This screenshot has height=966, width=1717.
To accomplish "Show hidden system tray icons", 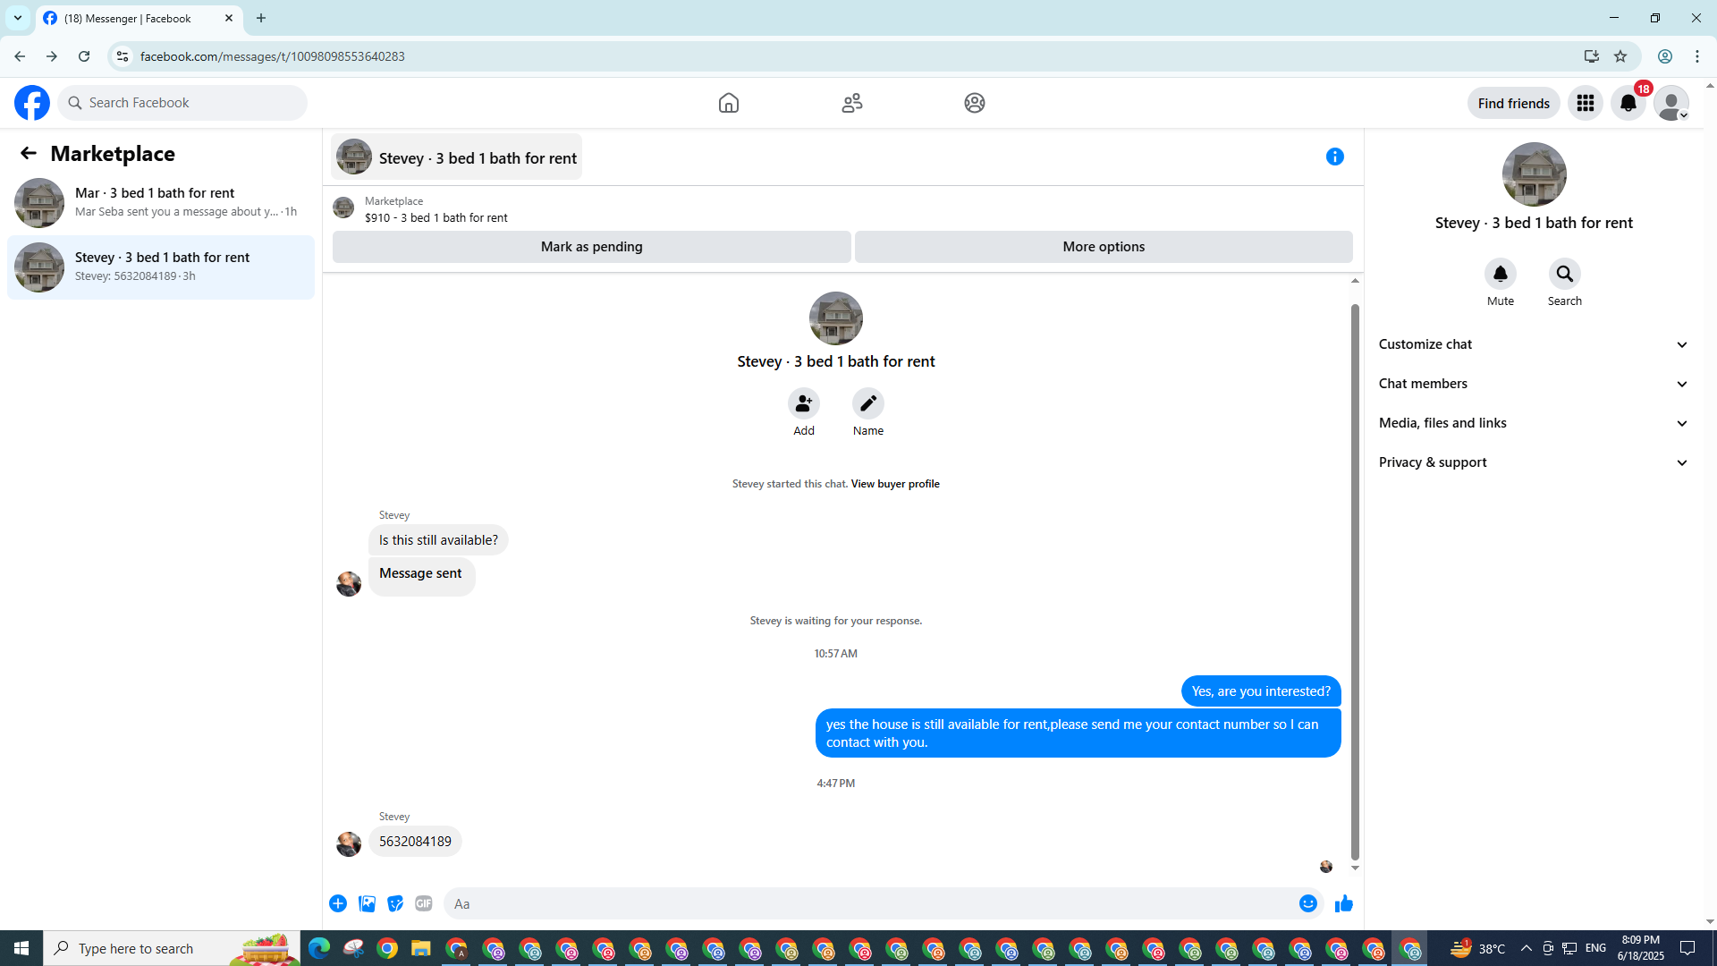I will [x=1526, y=948].
